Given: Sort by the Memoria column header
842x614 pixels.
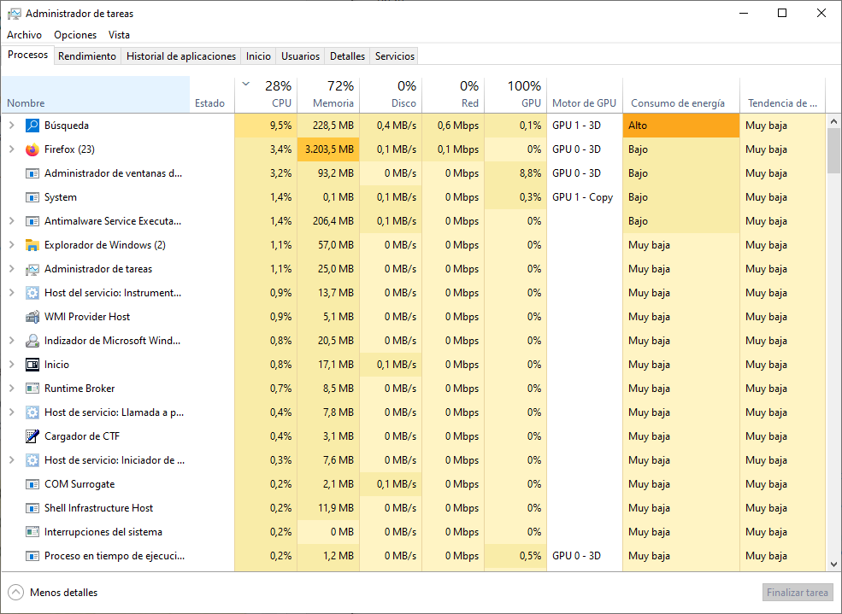Looking at the screenshot, I should point(328,95).
